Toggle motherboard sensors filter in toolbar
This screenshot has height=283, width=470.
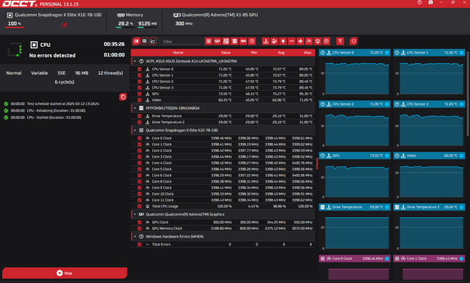click(x=226, y=41)
